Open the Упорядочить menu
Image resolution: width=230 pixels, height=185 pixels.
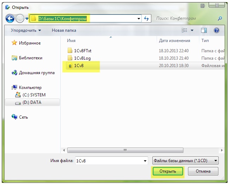pyautogui.click(x=26, y=30)
